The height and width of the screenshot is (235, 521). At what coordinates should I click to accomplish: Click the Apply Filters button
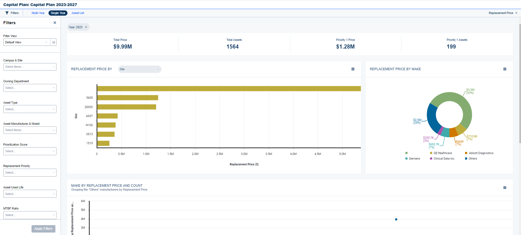pos(43,229)
